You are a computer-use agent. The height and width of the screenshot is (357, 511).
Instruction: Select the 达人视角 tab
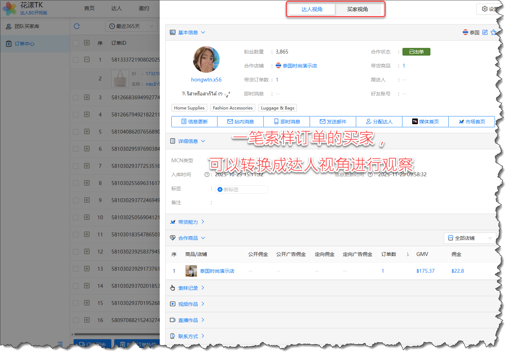(x=312, y=9)
